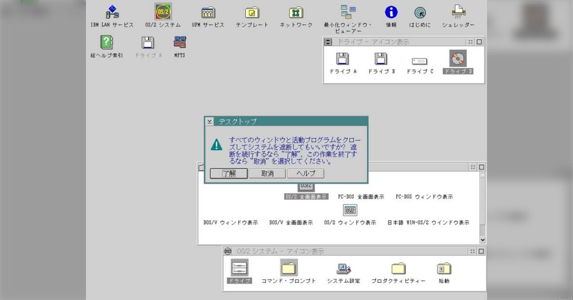Select PC-DOS 全画面表示 label

(361, 197)
